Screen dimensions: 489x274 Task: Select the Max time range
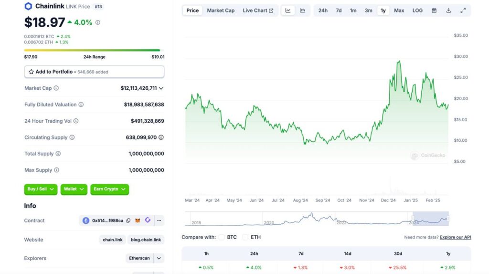(x=399, y=11)
